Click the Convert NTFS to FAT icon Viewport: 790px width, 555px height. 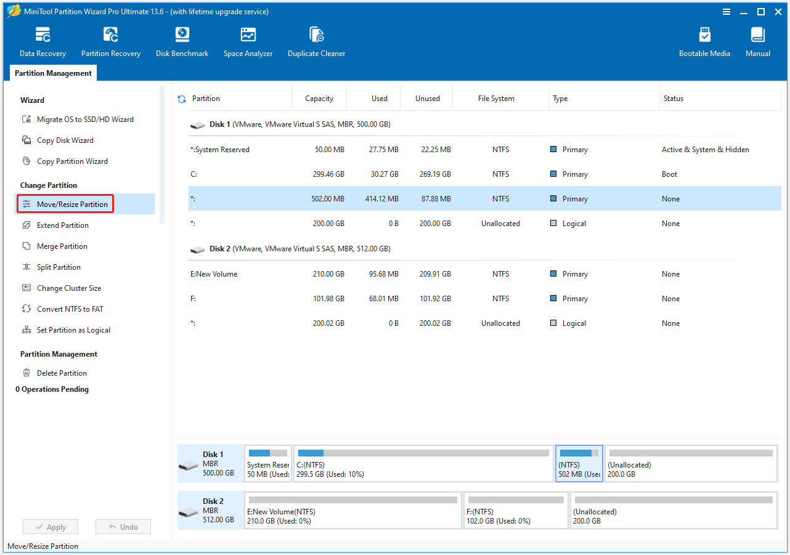click(x=26, y=309)
